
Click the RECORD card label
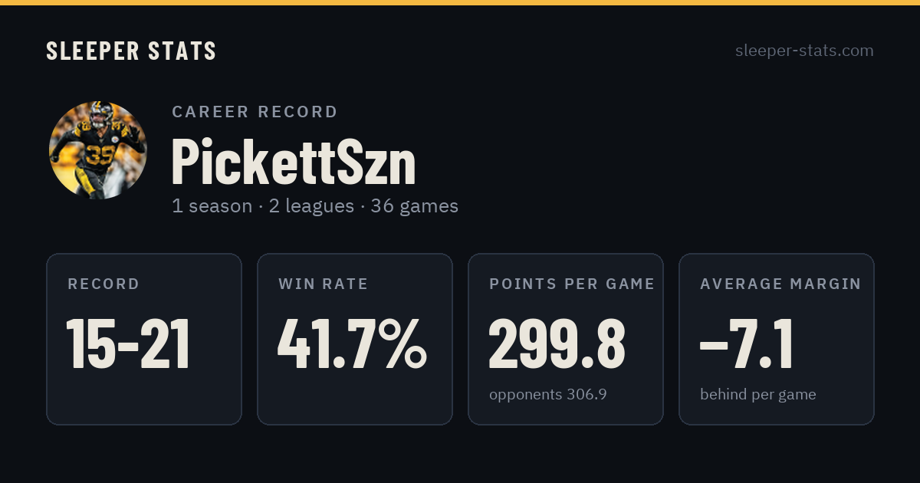pos(103,284)
